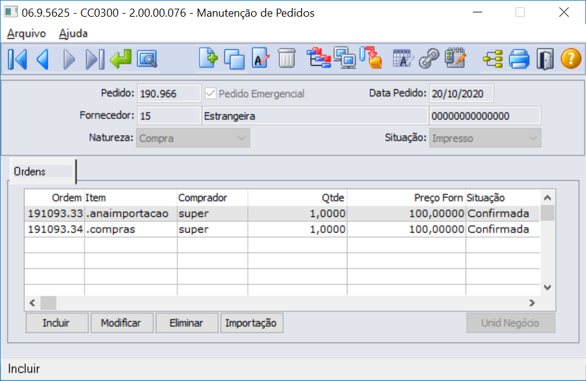
Task: Select order row 191093.34
Action: pos(282,229)
